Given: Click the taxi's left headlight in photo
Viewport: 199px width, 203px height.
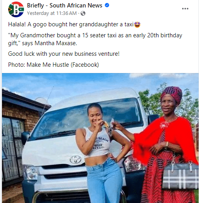Looking at the screenshot, I should (x=30, y=172).
